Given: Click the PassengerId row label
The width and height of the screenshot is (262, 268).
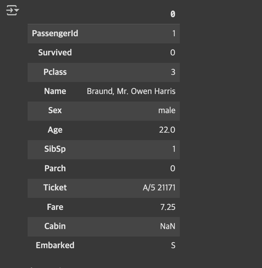Looking at the screenshot, I should point(55,33).
